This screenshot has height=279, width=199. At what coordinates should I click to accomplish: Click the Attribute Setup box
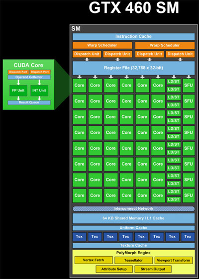[114, 269]
